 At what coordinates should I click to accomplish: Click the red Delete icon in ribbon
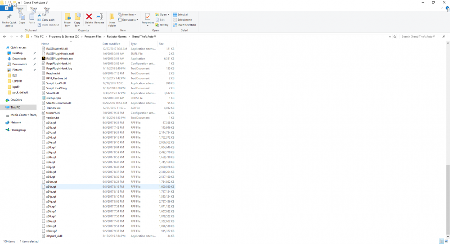[89, 17]
